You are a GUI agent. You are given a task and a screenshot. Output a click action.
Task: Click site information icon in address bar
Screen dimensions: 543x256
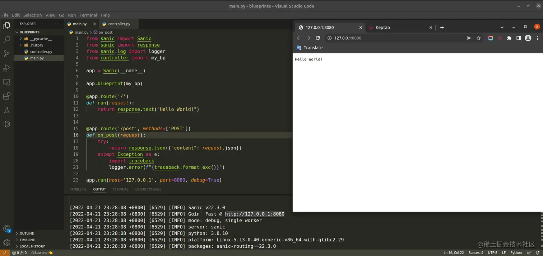329,38
